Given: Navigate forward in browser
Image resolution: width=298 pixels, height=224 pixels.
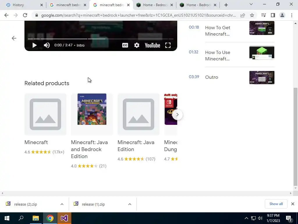Looking at the screenshot, I should point(16,15).
